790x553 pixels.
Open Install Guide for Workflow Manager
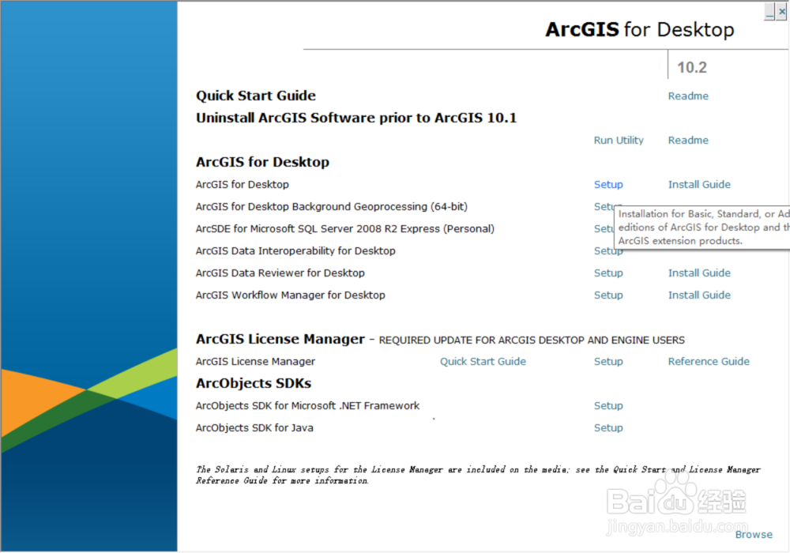698,295
